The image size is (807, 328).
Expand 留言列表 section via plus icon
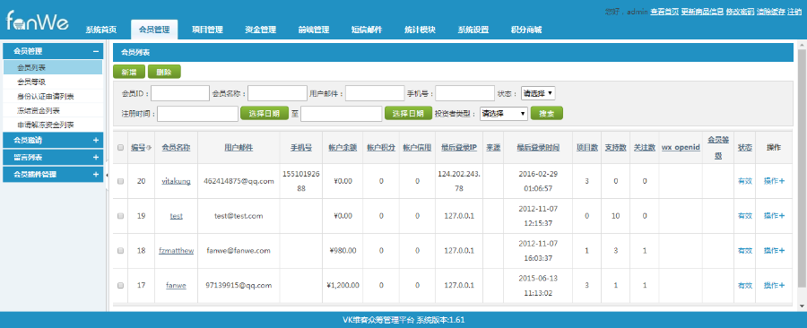(x=96, y=158)
